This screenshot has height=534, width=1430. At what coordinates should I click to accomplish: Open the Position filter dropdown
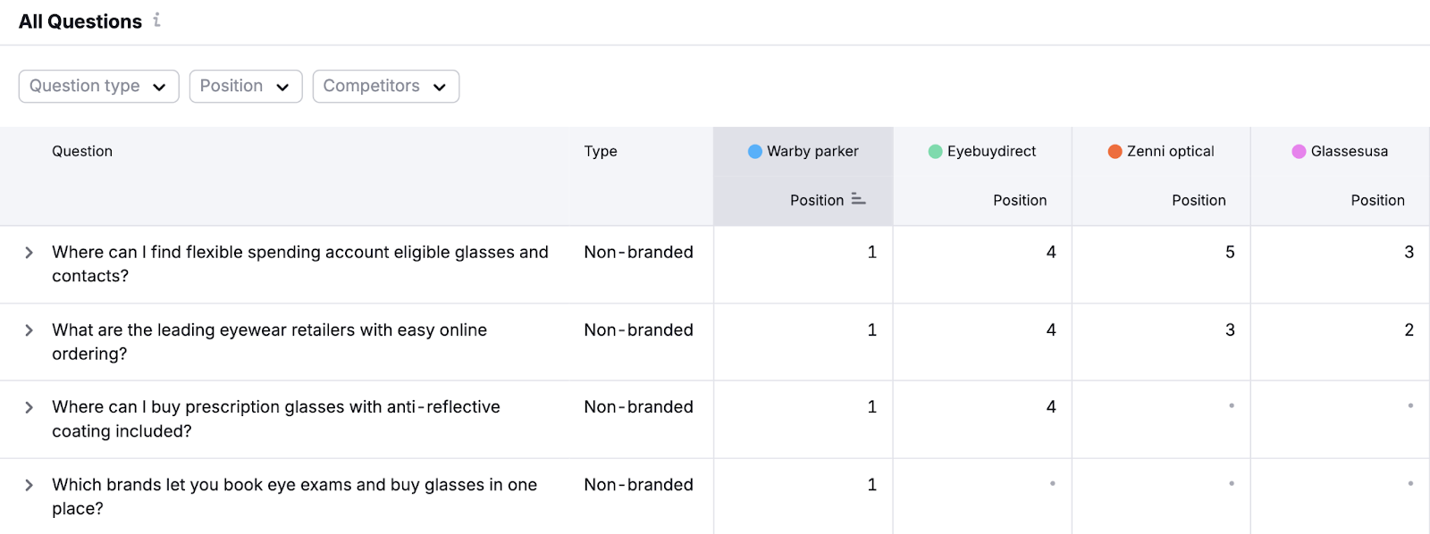[246, 87]
